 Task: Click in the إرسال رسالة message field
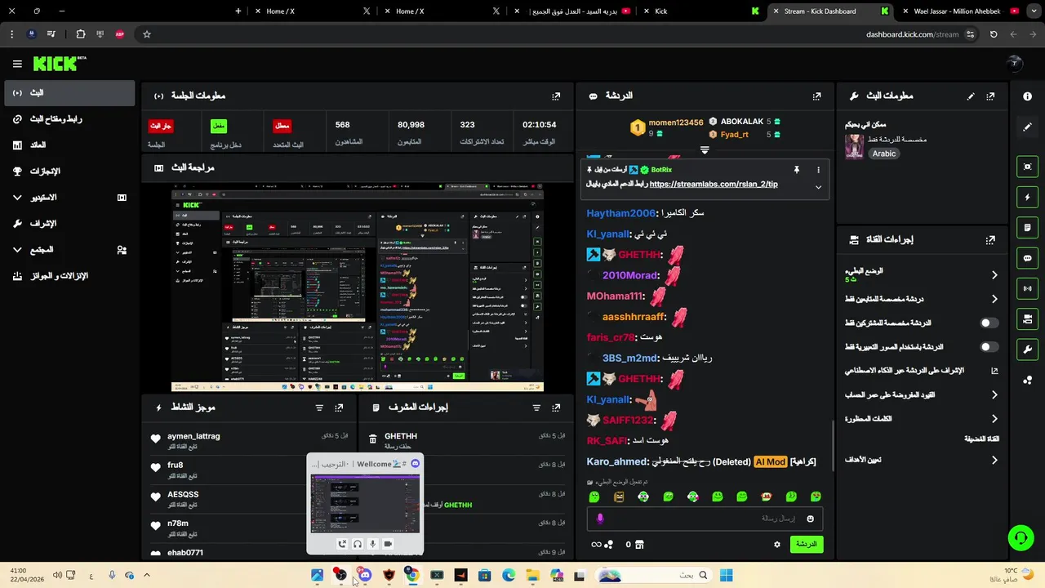705,519
